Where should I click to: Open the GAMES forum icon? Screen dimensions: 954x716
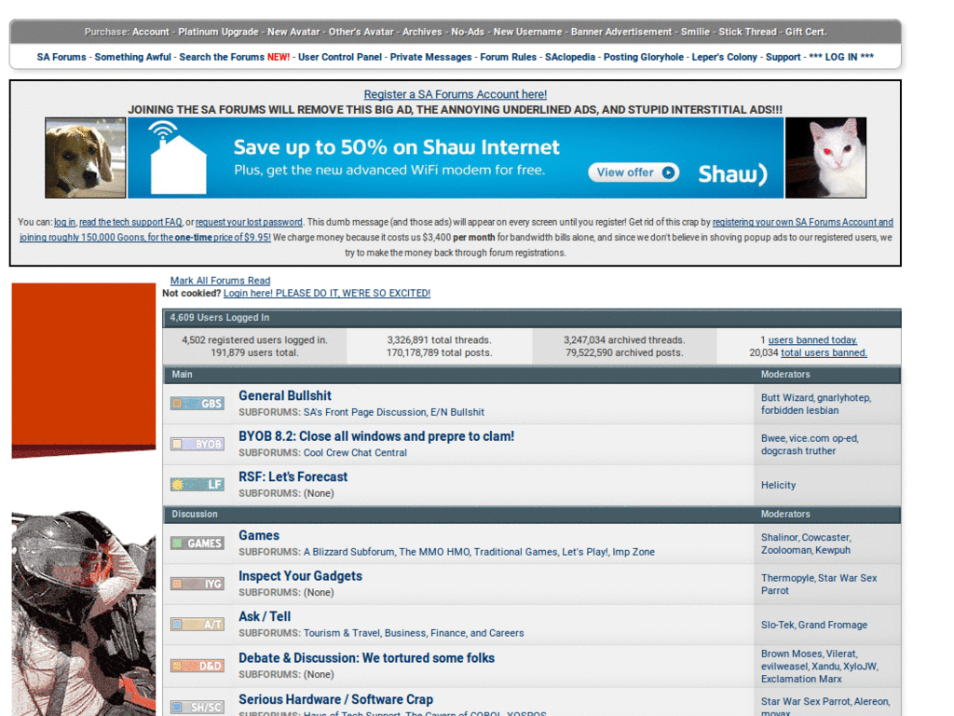198,544
